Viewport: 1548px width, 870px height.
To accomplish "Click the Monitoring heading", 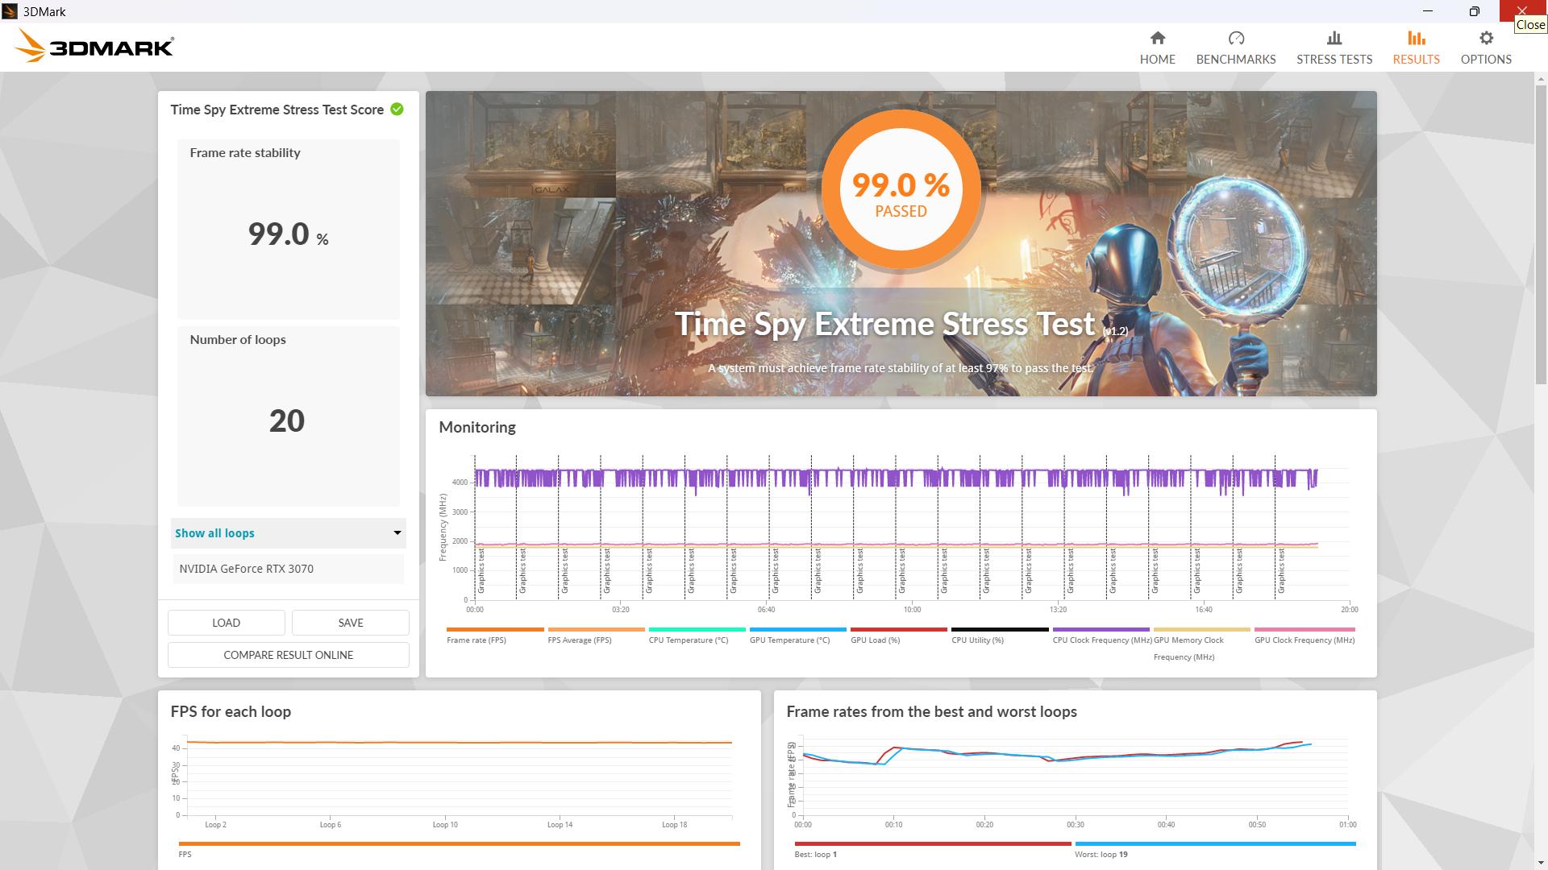I will coord(477,428).
